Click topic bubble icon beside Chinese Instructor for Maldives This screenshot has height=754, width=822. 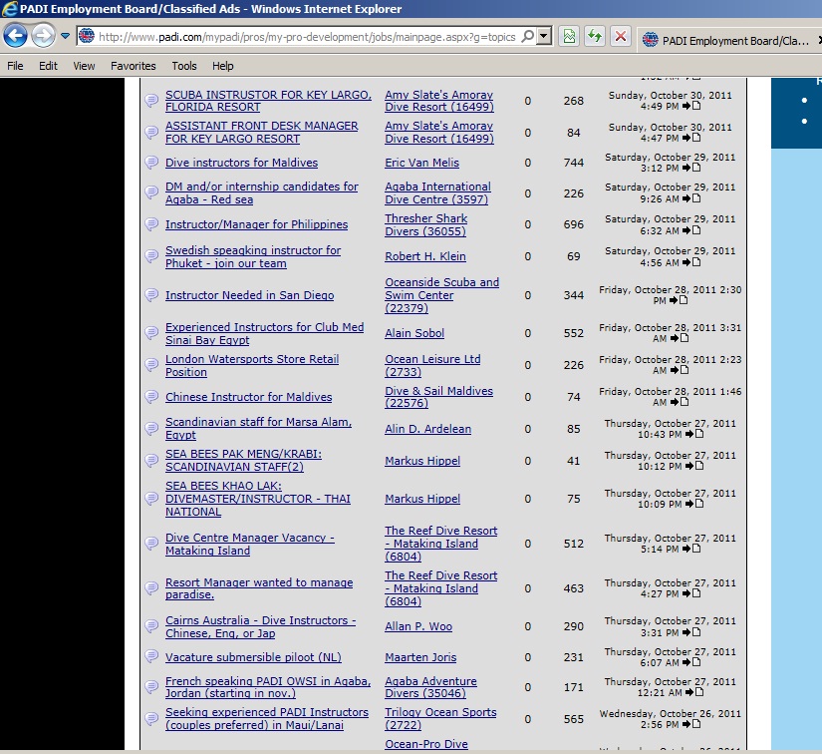click(151, 397)
